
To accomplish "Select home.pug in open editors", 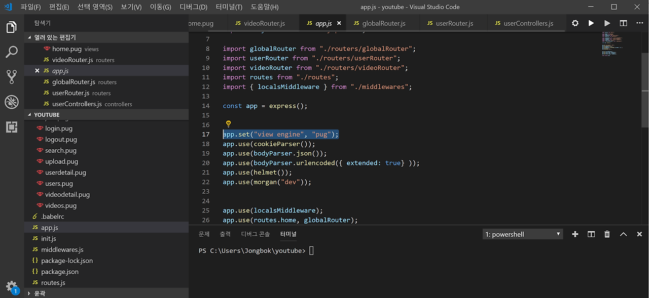I will click(106, 49).
